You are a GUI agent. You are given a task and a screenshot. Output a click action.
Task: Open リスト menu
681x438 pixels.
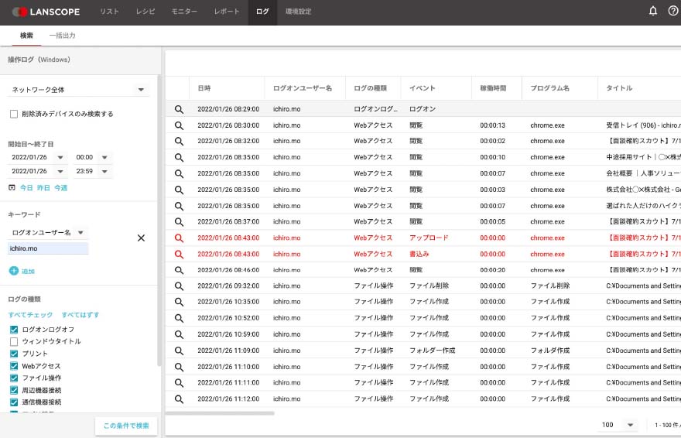(109, 12)
